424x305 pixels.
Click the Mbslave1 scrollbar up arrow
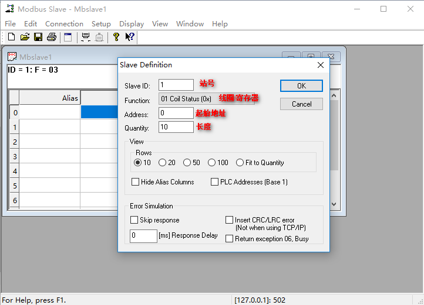334,95
